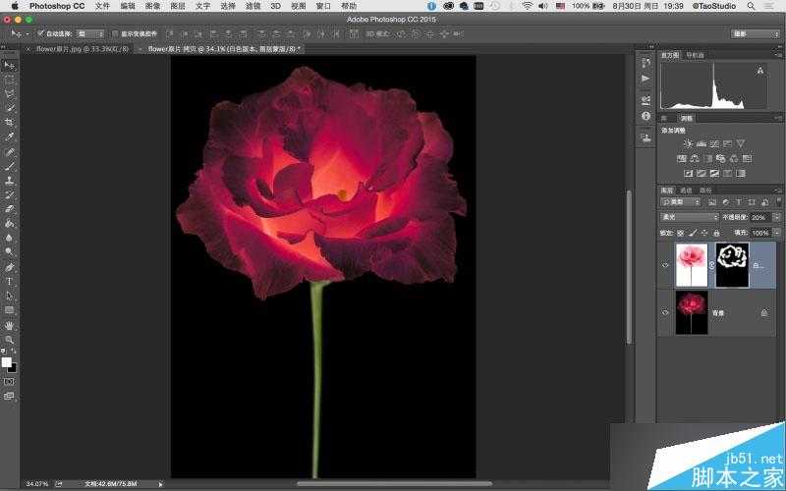Open the Info panel icon
786x491 pixels.
(x=646, y=116)
